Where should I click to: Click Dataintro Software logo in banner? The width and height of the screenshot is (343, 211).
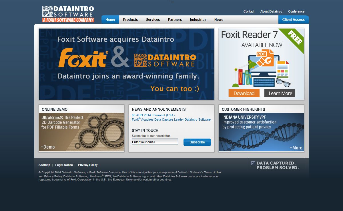(165, 60)
